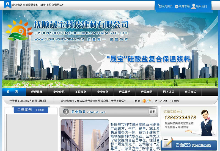The image size is (220, 151).
Task: Open the 七天预报 weather forecast link
Action: [174, 101]
